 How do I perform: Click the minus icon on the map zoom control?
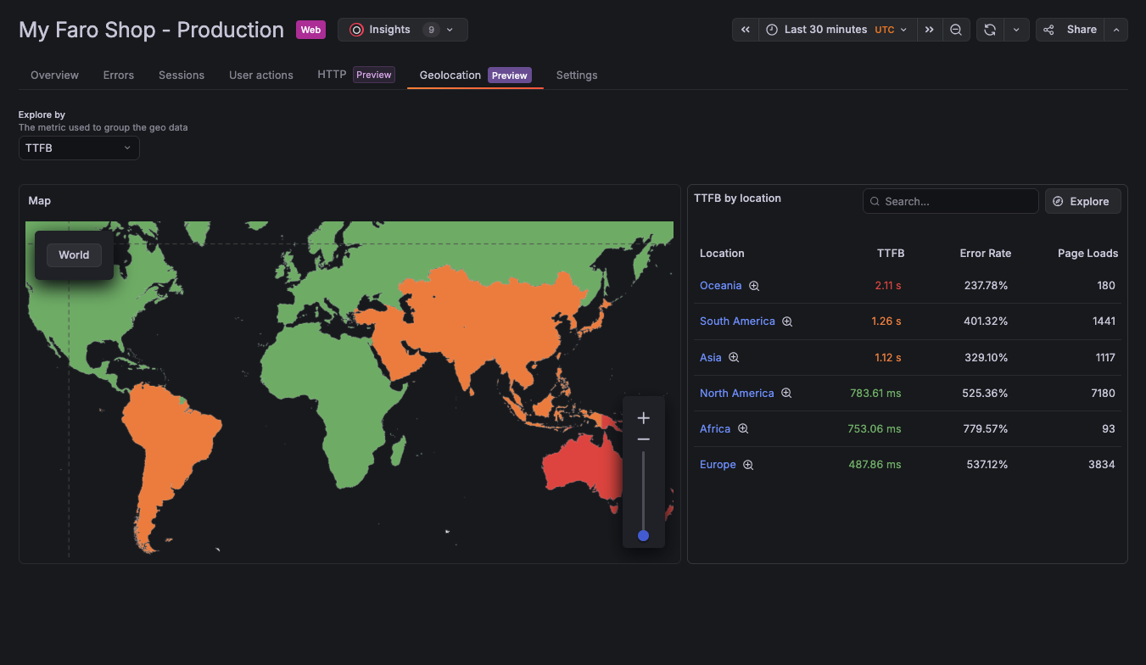coord(643,439)
